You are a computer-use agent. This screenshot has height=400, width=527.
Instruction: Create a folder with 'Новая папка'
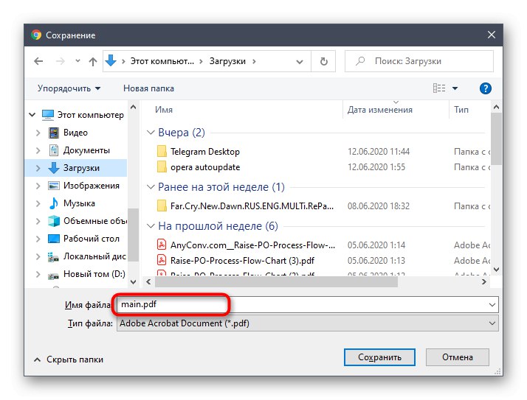[x=148, y=88]
